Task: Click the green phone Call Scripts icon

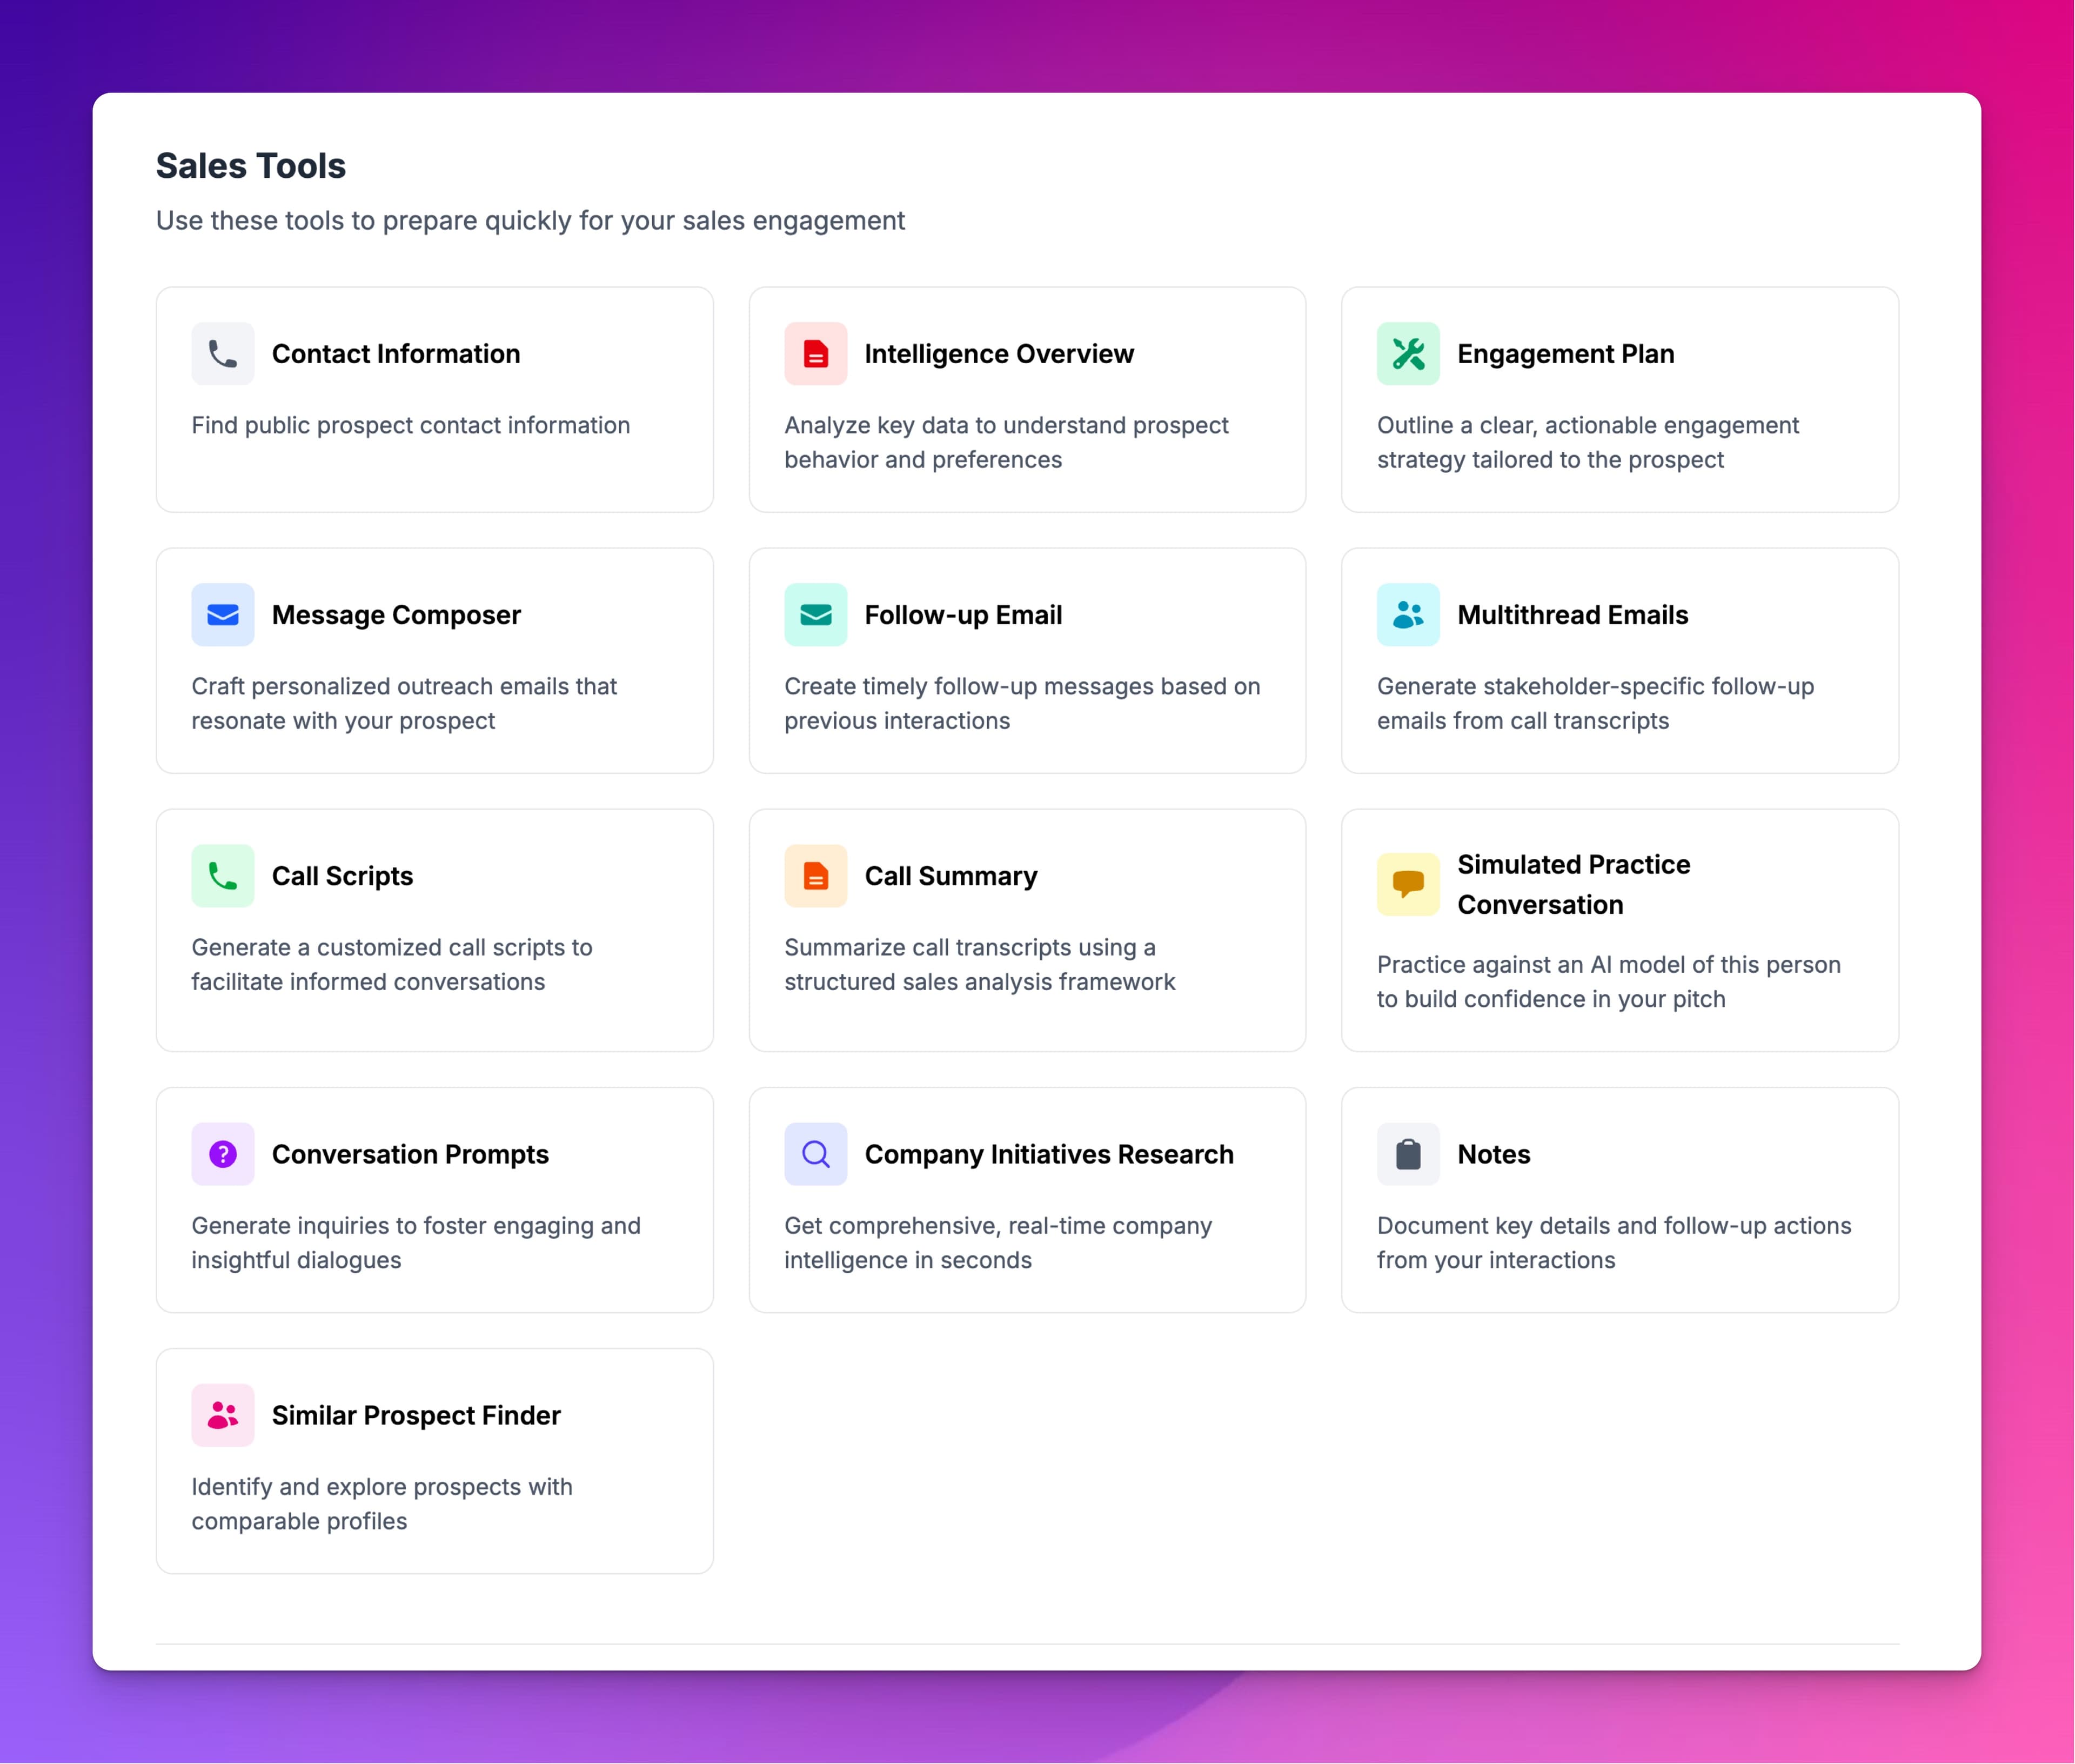Action: click(222, 875)
